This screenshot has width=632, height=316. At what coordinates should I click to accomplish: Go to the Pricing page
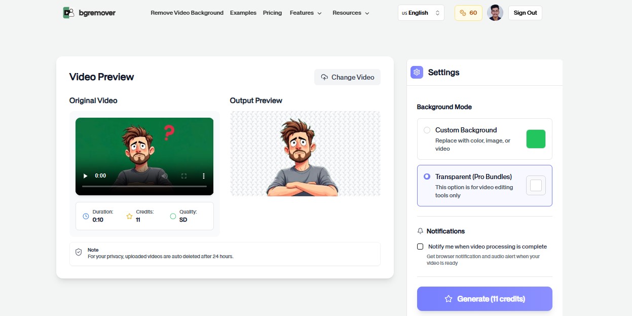click(272, 13)
